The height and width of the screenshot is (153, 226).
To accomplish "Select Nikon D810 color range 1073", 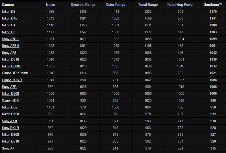I will coord(116,59).
